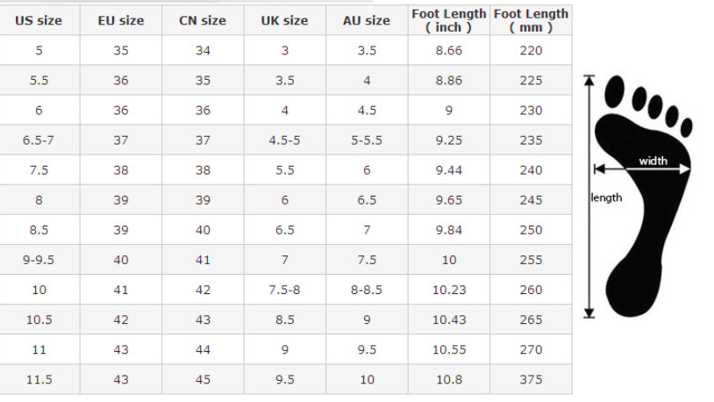
Task: Click the "UK size" column header
Action: click(284, 20)
